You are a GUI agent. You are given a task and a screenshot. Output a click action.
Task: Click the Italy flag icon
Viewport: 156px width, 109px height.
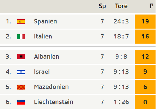(x=21, y=37)
